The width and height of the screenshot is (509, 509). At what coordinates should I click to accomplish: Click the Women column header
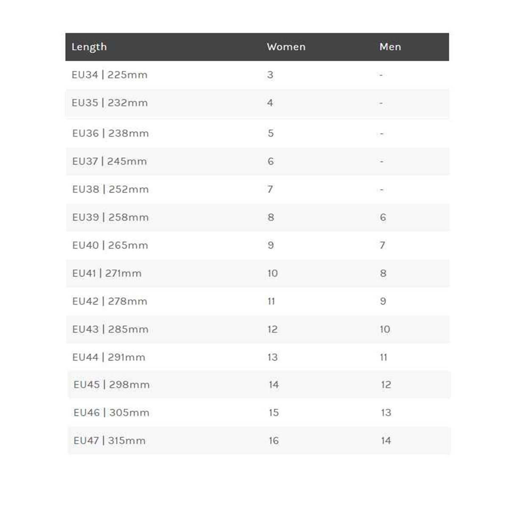tap(286, 47)
